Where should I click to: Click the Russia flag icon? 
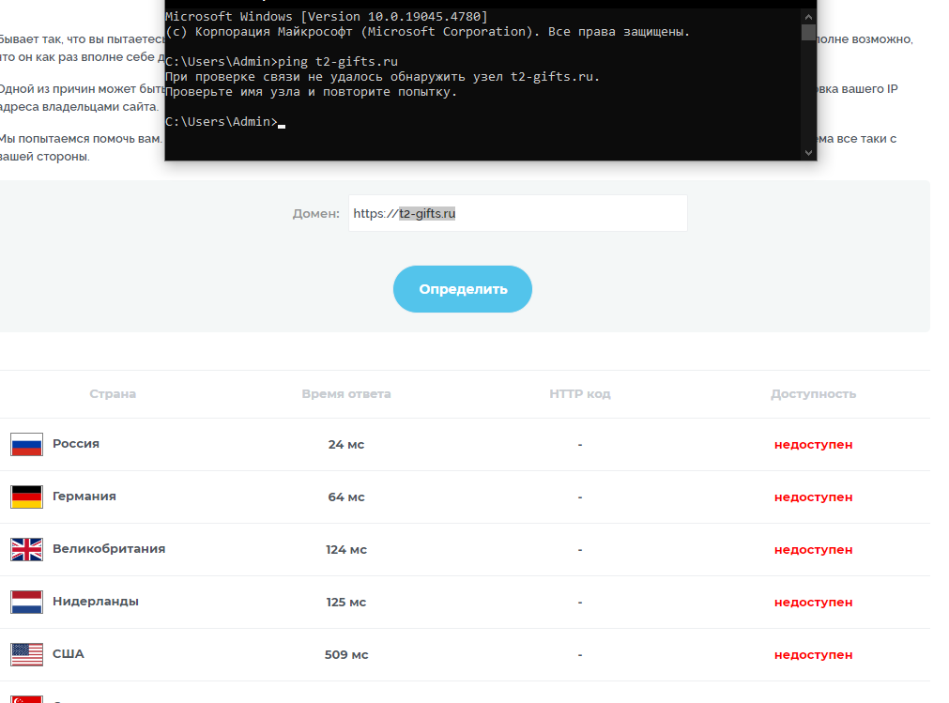click(26, 444)
